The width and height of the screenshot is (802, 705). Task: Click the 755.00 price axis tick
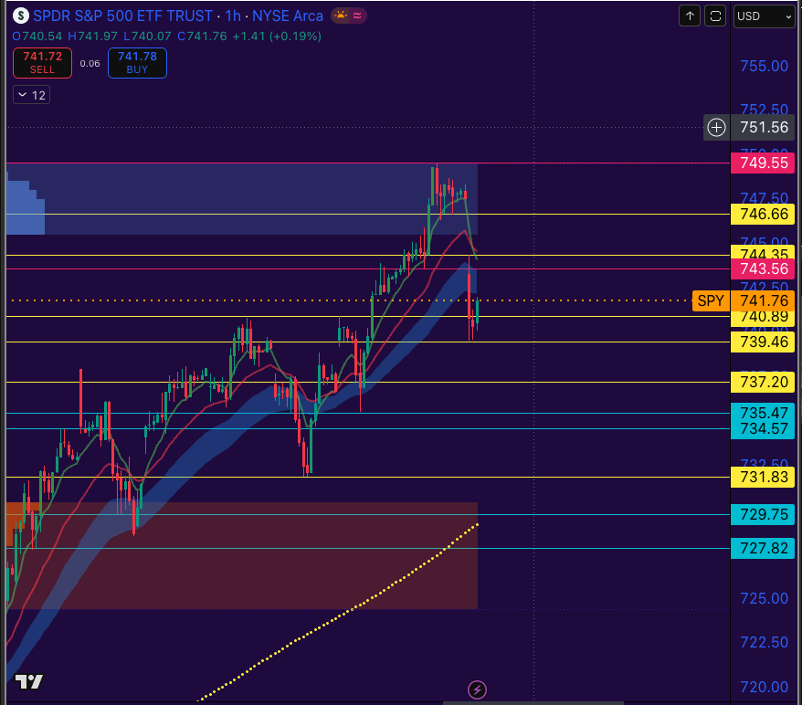765,66
